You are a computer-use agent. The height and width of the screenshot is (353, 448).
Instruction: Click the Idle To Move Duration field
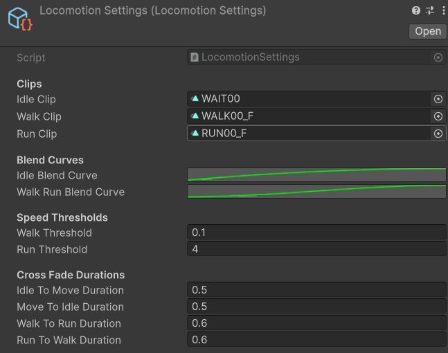point(316,289)
